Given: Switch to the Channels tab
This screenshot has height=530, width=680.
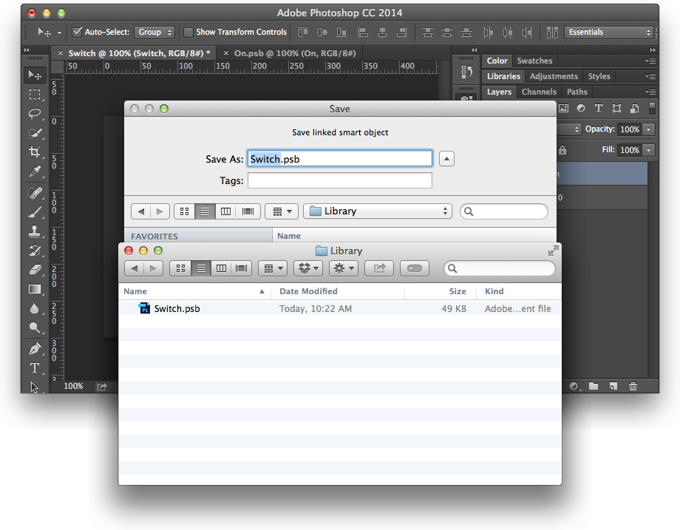Looking at the screenshot, I should pyautogui.click(x=539, y=92).
